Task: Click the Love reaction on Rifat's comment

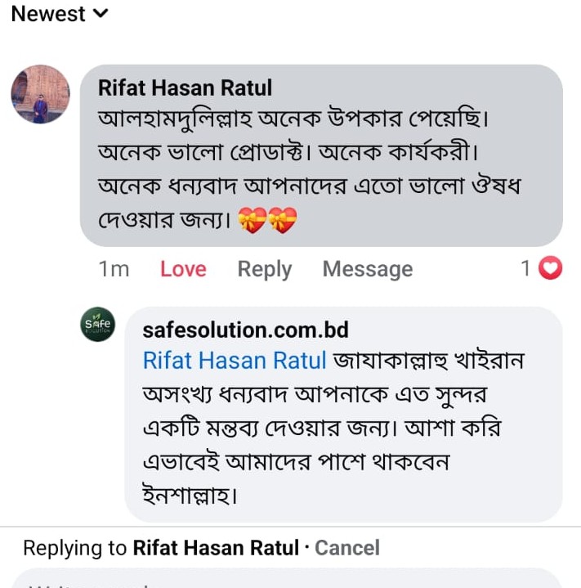Action: [183, 269]
